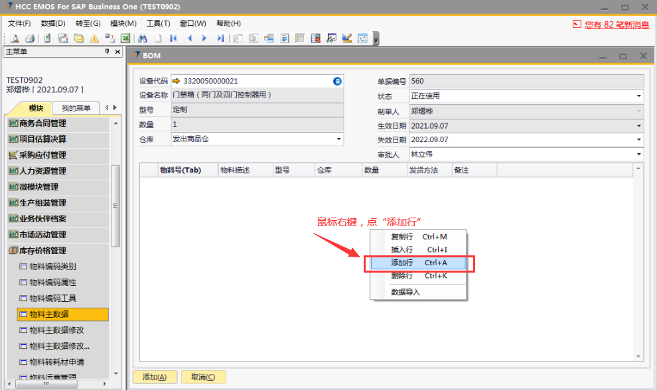
Task: Click the Excel export toolbar icon
Action: 124,38
